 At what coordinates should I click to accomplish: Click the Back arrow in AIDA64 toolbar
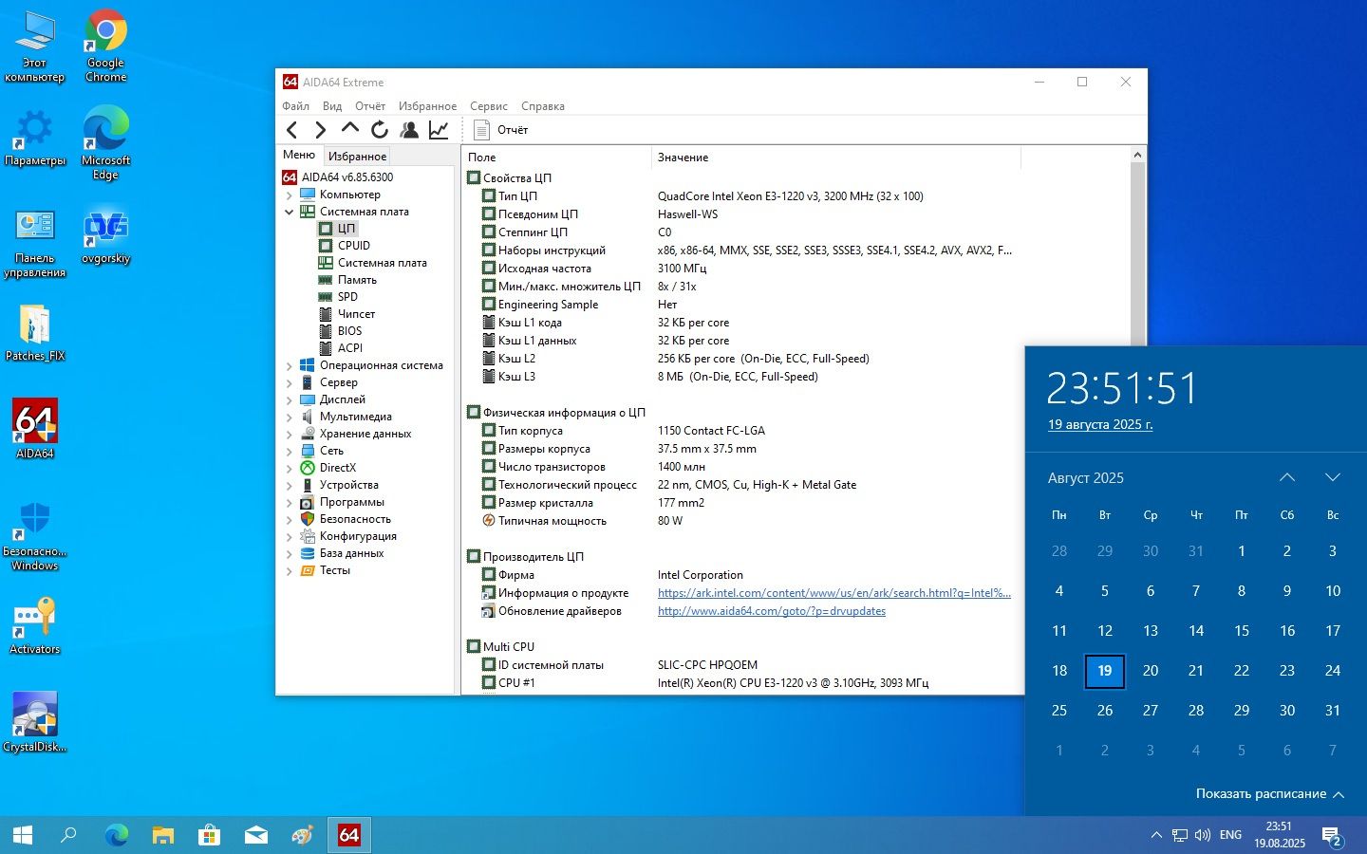point(292,130)
